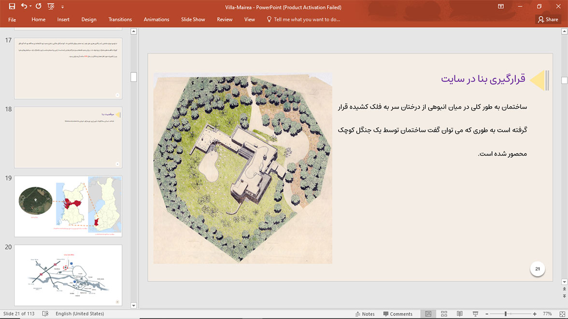
Task: Click the slide body paragraph text
Action: click(x=433, y=130)
